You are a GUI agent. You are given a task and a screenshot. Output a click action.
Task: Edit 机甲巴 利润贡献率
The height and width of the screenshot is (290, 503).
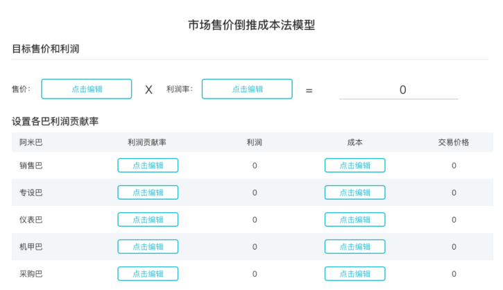pyautogui.click(x=148, y=246)
